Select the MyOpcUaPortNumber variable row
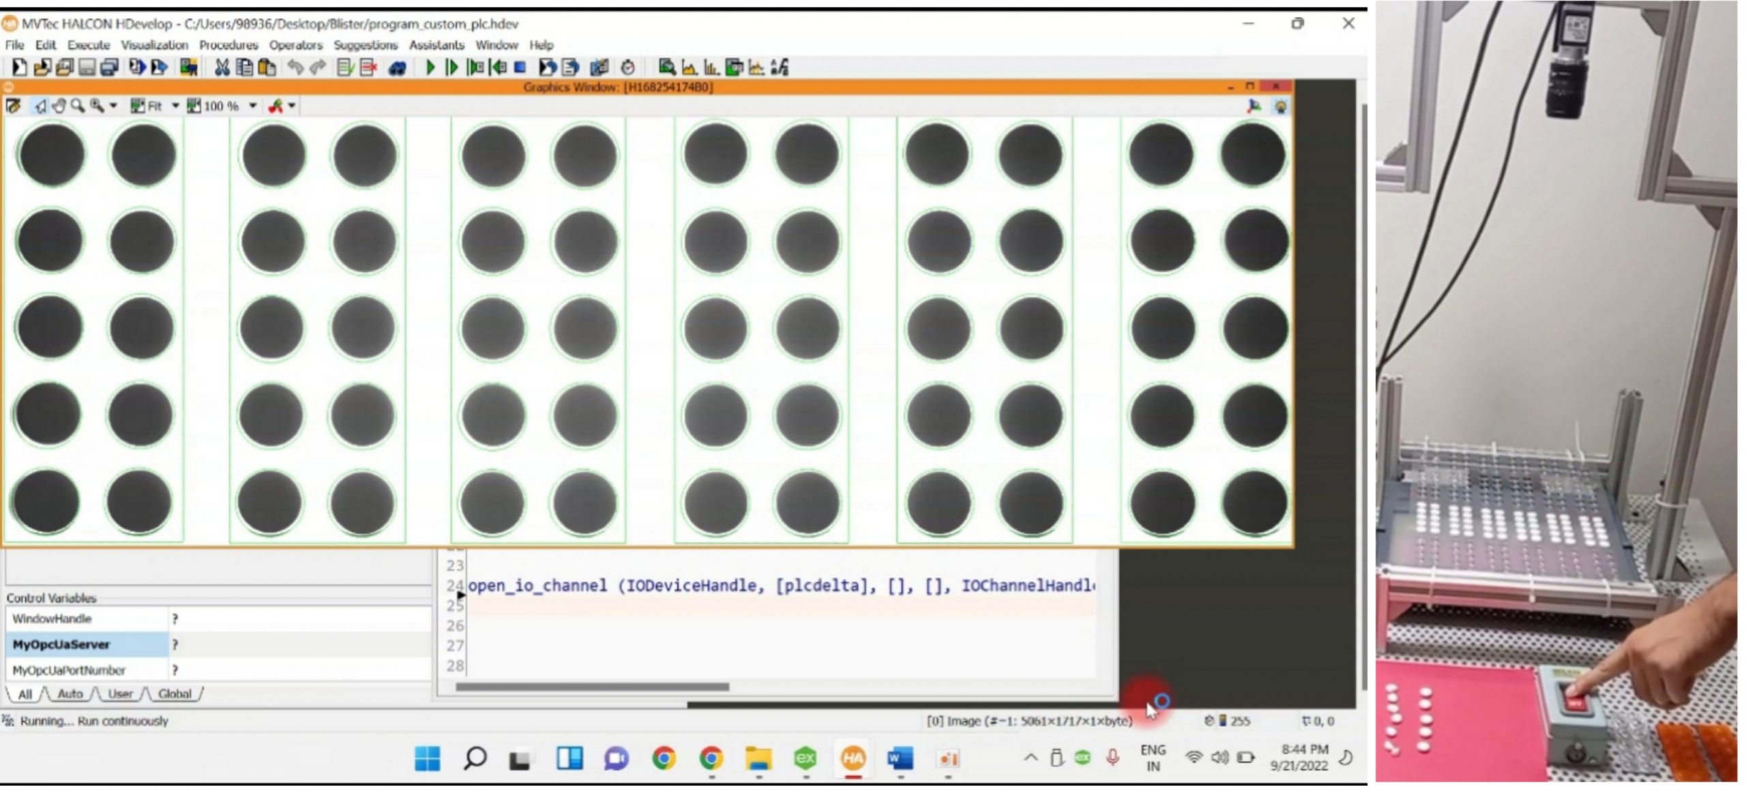The height and width of the screenshot is (791, 1746). coord(218,670)
